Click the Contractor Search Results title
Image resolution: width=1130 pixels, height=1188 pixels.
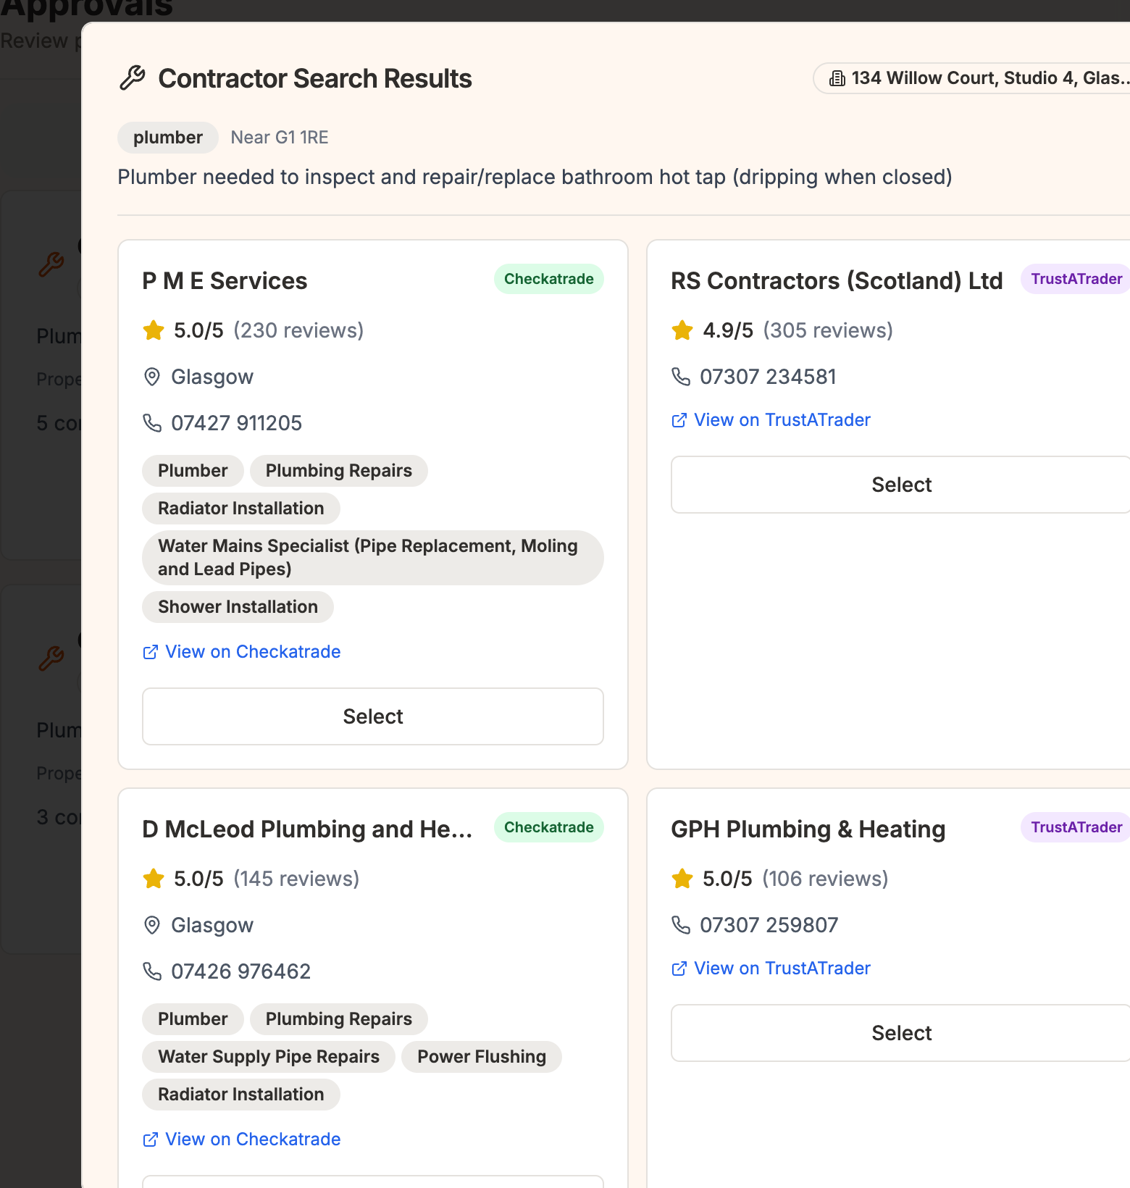[x=315, y=78]
